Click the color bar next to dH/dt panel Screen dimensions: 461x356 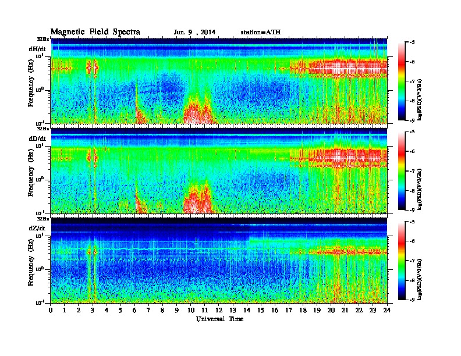click(402, 81)
